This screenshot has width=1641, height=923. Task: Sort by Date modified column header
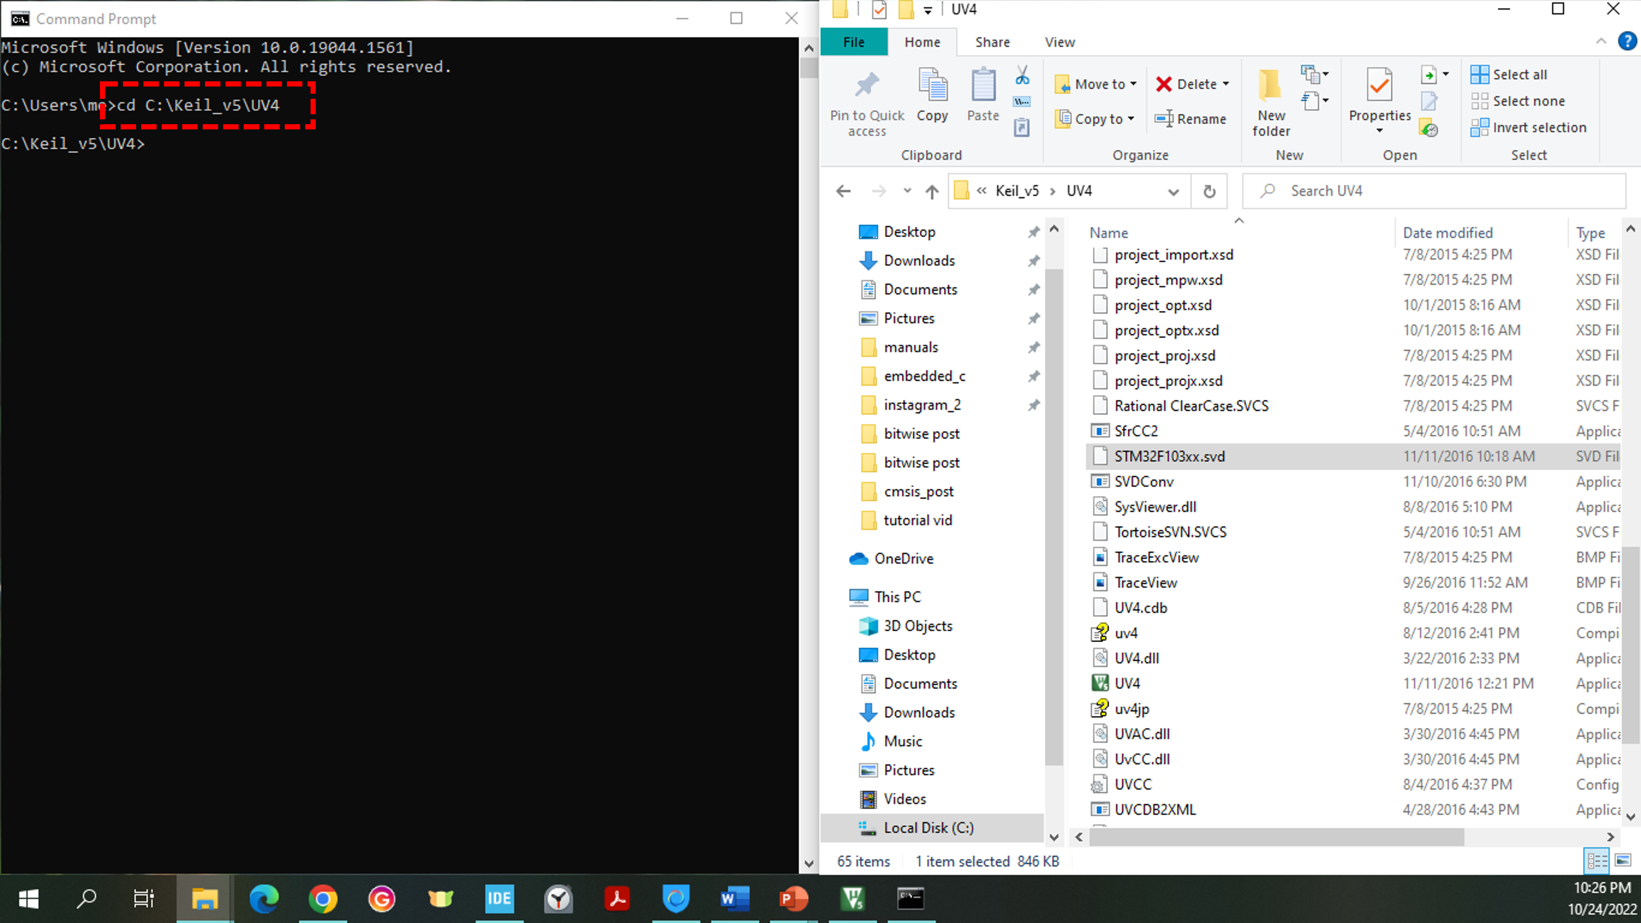(x=1448, y=233)
